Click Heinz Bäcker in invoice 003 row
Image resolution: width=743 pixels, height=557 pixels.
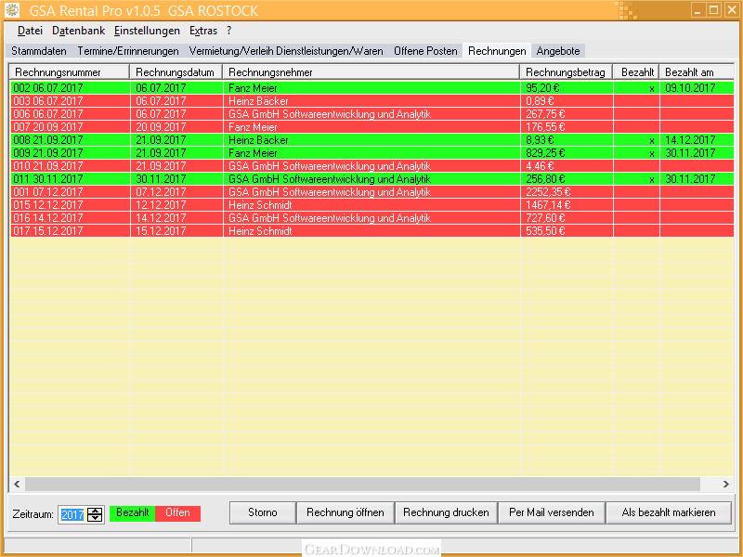(258, 101)
